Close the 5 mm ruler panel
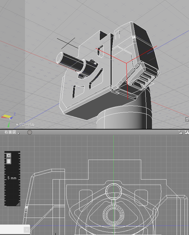The width and height of the screenshot is (189, 235). [x=9, y=156]
